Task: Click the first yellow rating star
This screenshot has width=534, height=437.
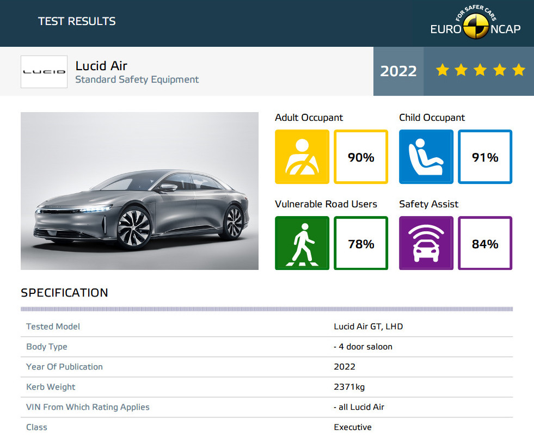Action: (x=443, y=70)
